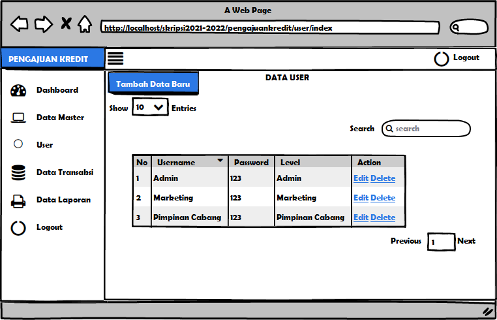The image size is (497, 320).
Task: Open Data Master sidebar menu
Action: click(x=60, y=118)
